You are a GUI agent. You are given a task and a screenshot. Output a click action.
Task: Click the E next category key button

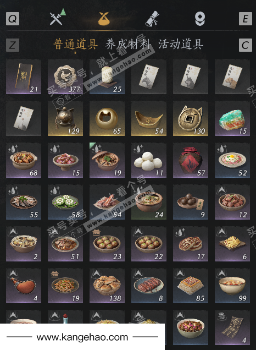246,19
